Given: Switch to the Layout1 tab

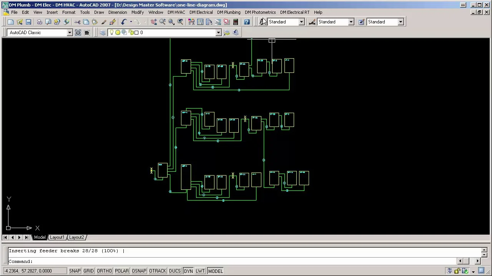Looking at the screenshot, I should click(57, 237).
